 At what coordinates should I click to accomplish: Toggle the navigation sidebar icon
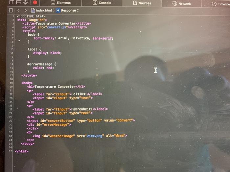11,10
